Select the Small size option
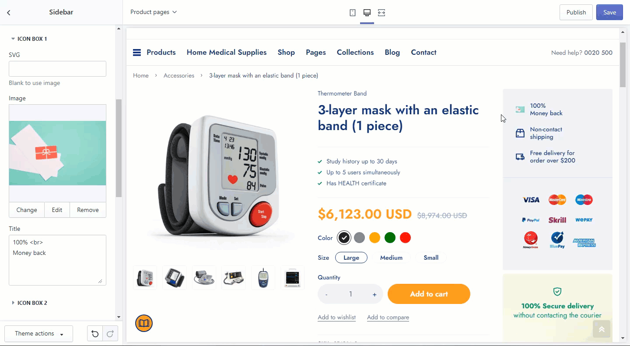The image size is (630, 346). click(431, 258)
